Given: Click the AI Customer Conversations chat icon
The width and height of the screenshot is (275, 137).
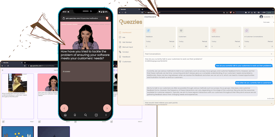Looking at the screenshot, I should [x=247, y=31].
